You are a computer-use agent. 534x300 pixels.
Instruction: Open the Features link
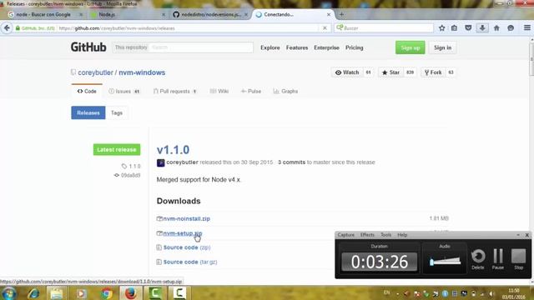[297, 47]
